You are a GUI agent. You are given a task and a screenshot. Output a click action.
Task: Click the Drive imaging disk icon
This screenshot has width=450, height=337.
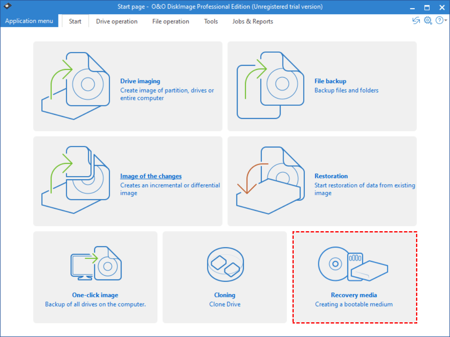(76, 86)
